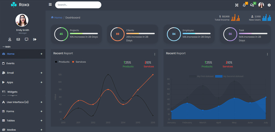The image size is (275, 132).
Task: Click Emily Smith's large profile photo
Action: coord(22,20)
